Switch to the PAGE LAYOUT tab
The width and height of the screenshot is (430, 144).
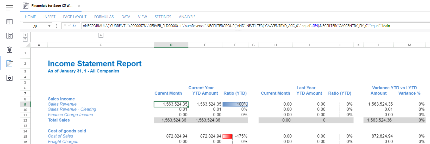[74, 17]
